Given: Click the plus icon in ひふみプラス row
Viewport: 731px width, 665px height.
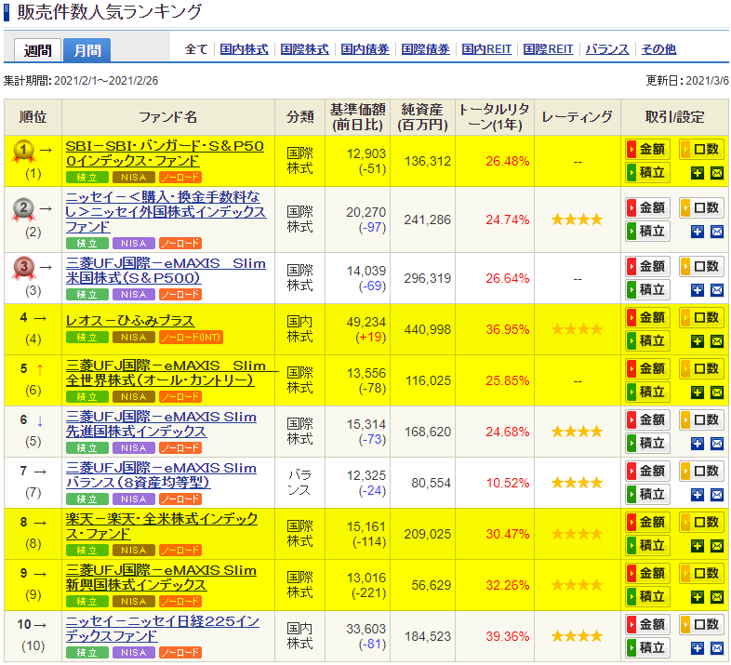Looking at the screenshot, I should (x=697, y=342).
